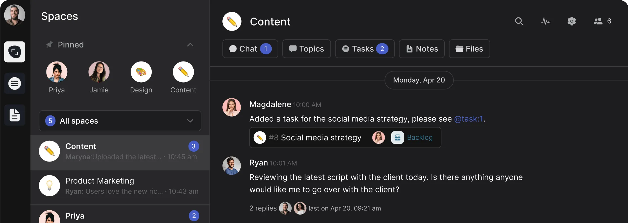The width and height of the screenshot is (628, 223).
Task: Open the notes document icon in left sidebar
Action: coord(15,115)
